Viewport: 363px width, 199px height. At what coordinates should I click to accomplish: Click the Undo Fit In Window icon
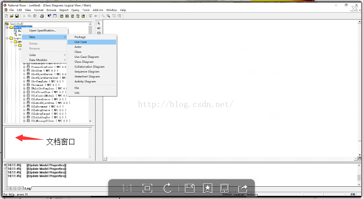(x=119, y=16)
